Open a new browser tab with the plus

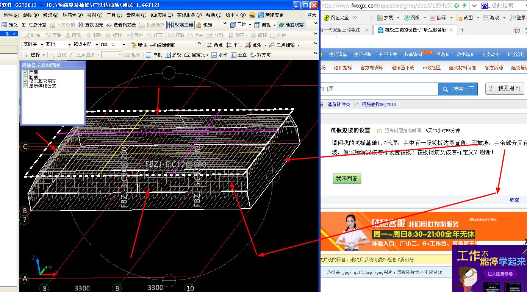(x=462, y=30)
